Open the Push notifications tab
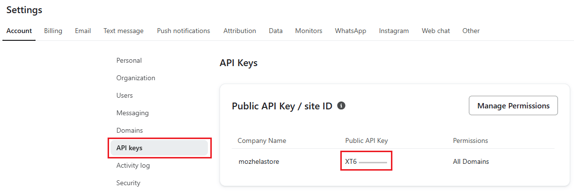This screenshot has height=192, width=574. (184, 31)
